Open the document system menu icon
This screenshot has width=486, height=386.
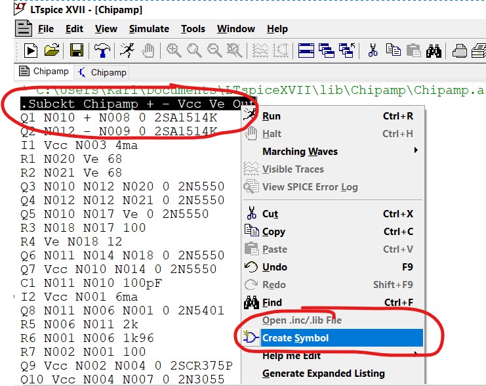(x=24, y=28)
